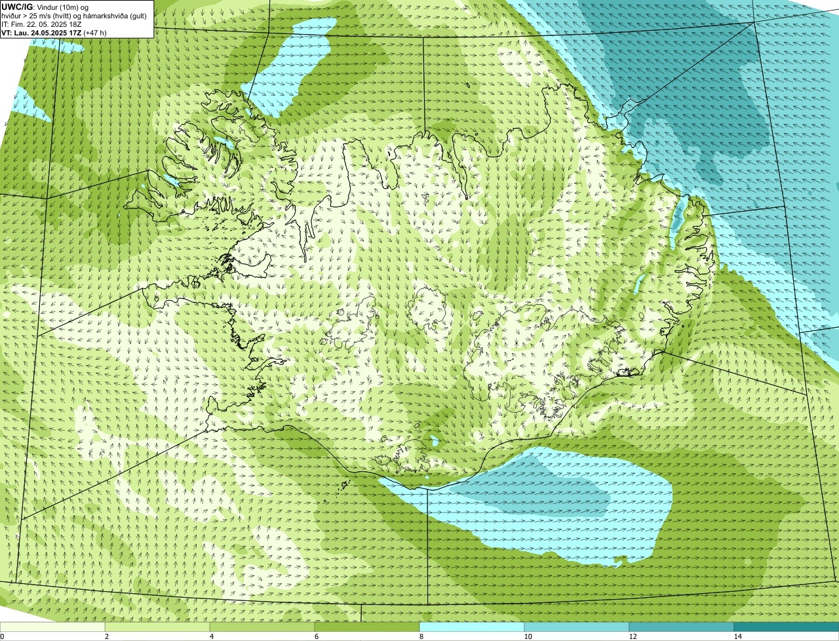
Task: Click the legend scale label '0'
Action: click(2, 636)
